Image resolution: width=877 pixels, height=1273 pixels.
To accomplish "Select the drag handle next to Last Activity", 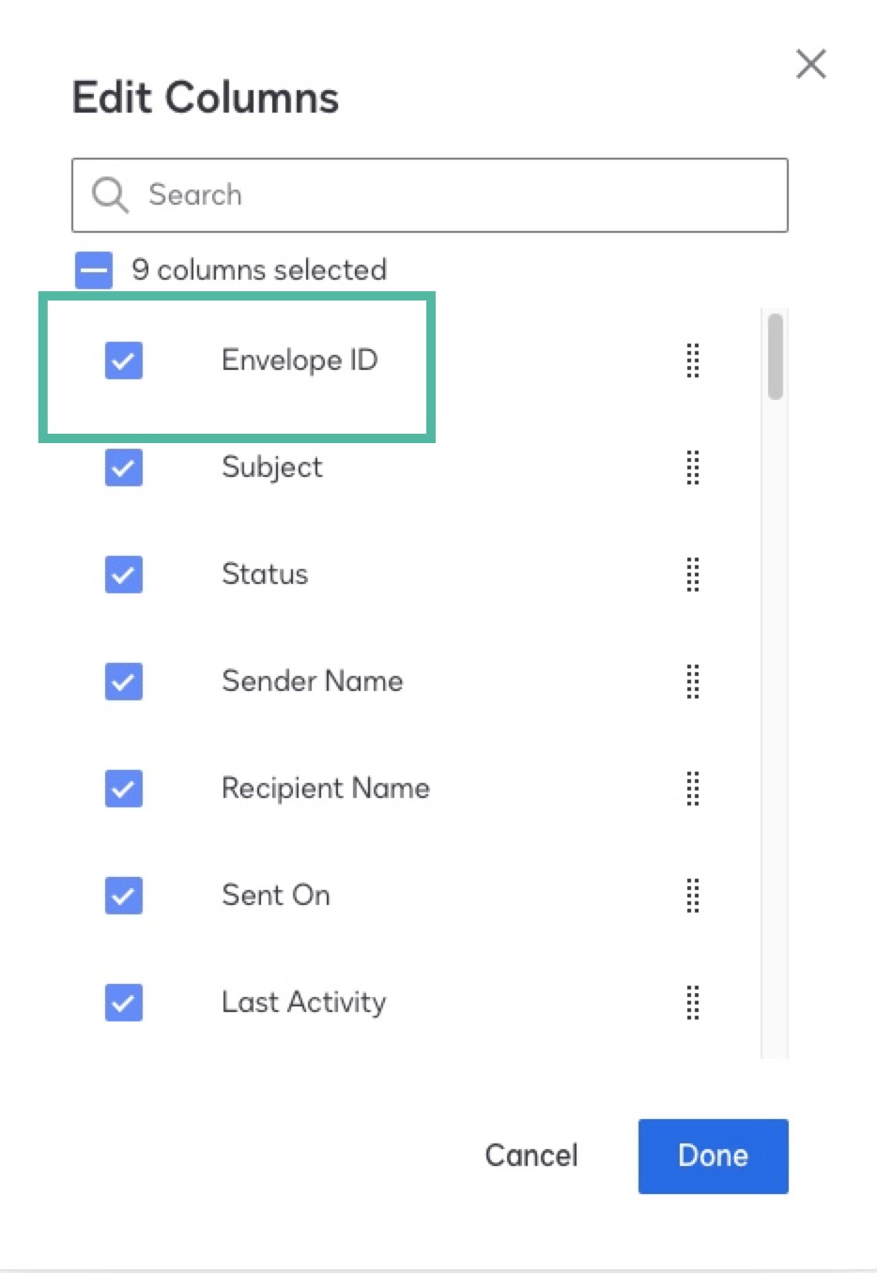I will click(692, 1004).
